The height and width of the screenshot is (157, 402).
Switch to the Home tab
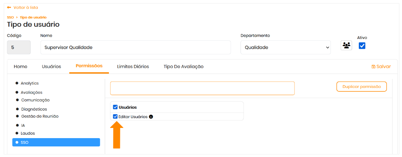click(20, 66)
